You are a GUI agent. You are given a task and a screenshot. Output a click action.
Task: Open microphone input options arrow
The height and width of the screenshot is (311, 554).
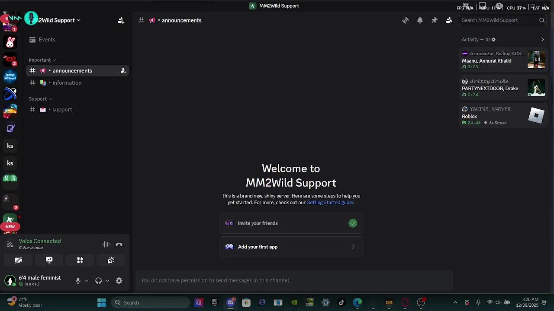[87, 281]
